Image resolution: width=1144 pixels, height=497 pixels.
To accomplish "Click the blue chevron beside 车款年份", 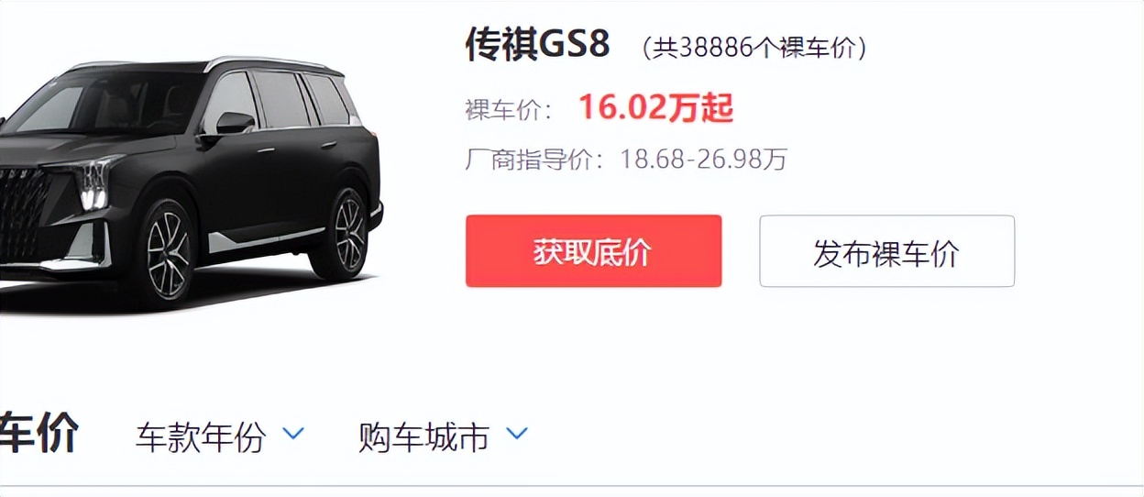I will (293, 434).
